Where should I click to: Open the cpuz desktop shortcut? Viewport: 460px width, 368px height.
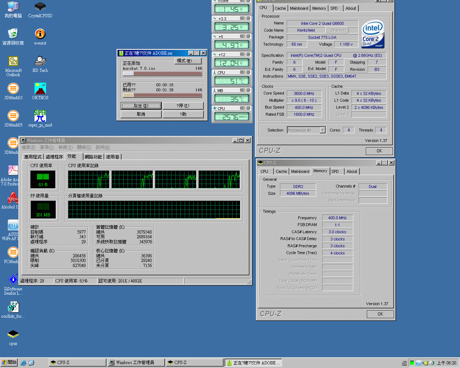pos(13,335)
